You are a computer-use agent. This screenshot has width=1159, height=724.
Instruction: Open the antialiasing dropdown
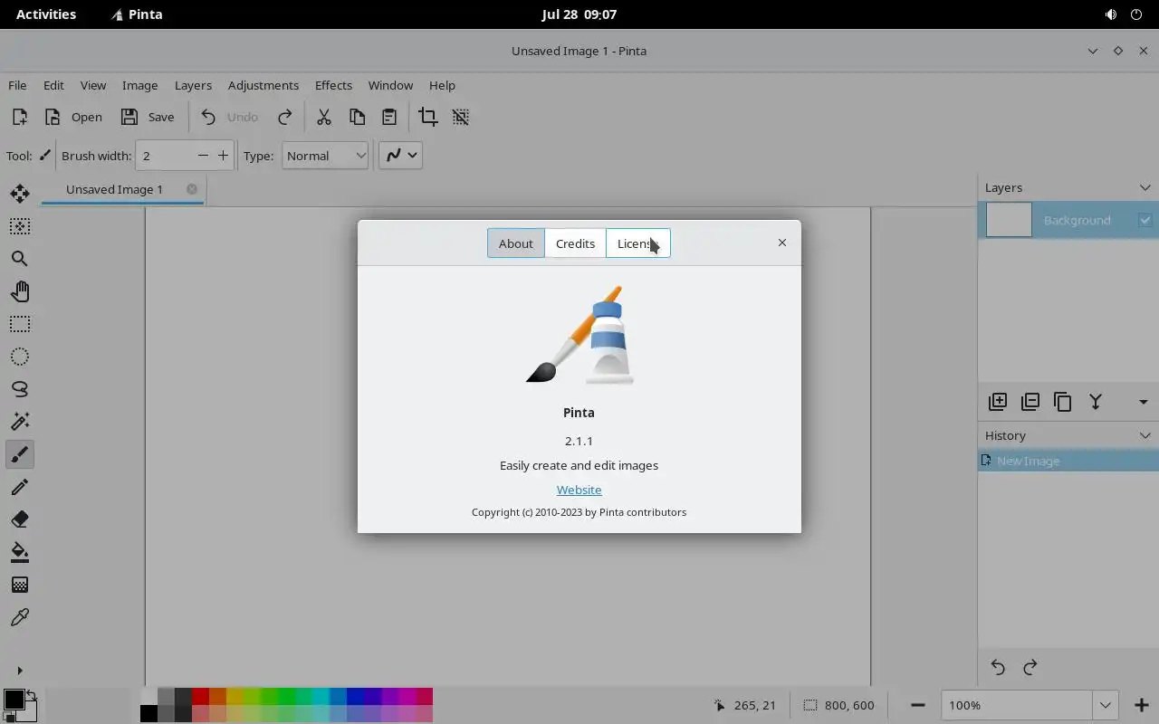coord(400,156)
